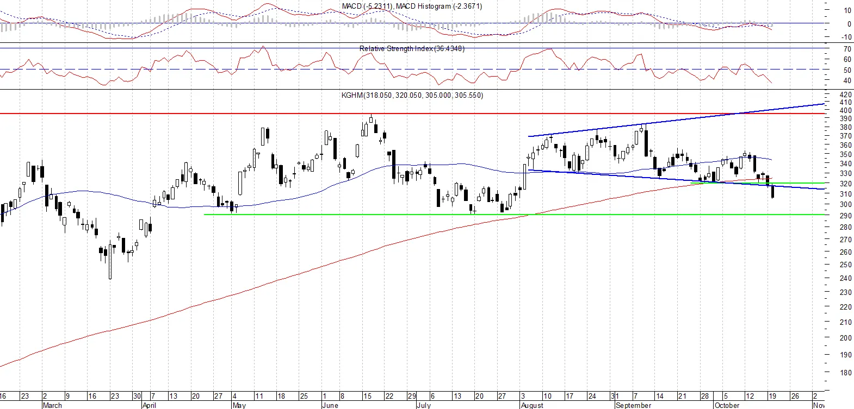This screenshot has height=409, width=854.
Task: Click the 420 price axis value
Action: [x=846, y=95]
